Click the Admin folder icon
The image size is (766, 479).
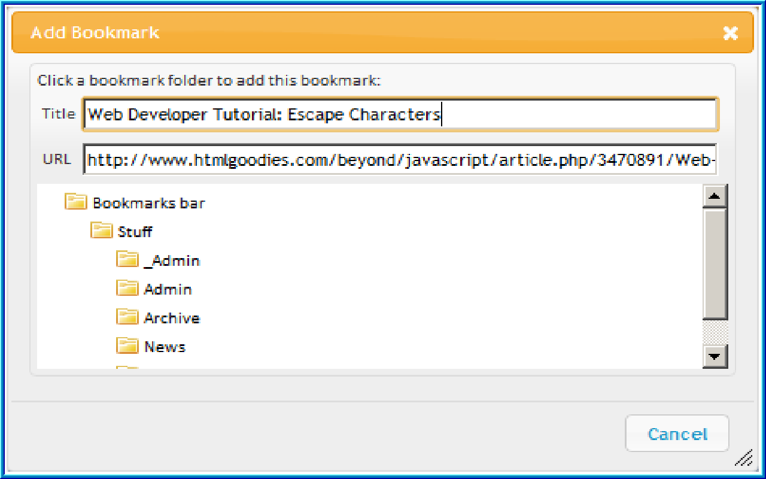[x=127, y=288]
